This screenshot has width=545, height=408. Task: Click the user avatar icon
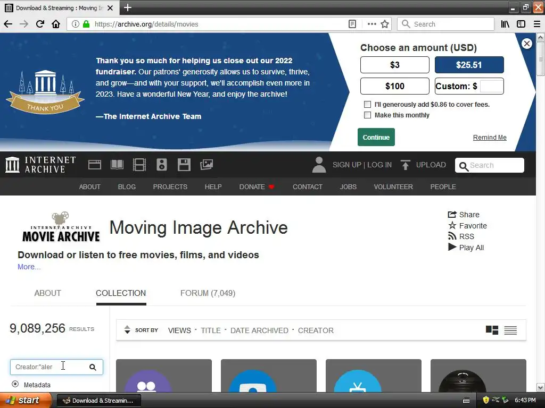coord(319,165)
